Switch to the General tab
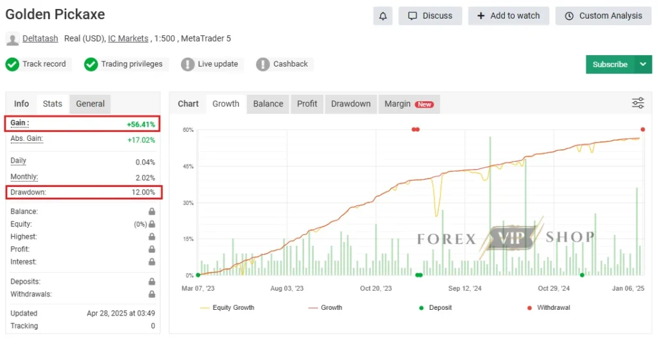The height and width of the screenshot is (338, 657). (x=90, y=104)
